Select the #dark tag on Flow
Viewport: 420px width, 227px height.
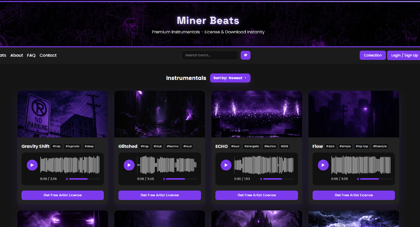[x=330, y=147]
